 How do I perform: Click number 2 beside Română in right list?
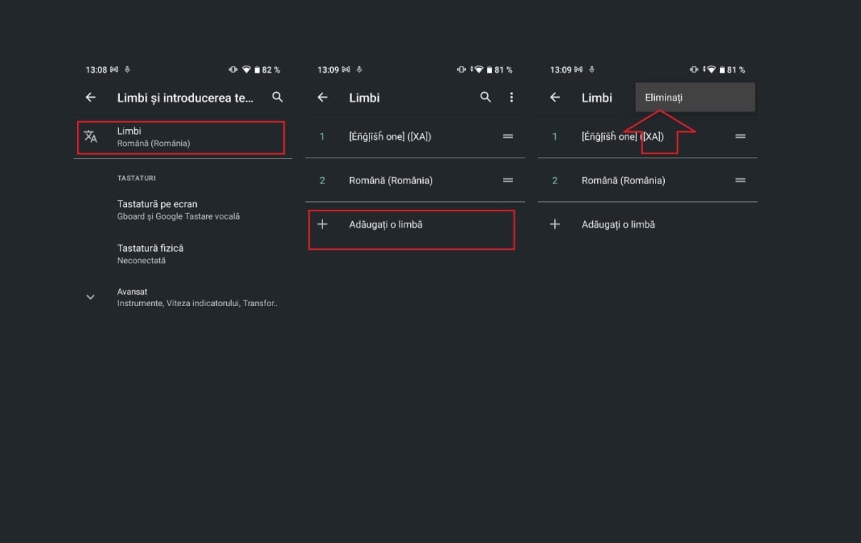[x=555, y=181]
